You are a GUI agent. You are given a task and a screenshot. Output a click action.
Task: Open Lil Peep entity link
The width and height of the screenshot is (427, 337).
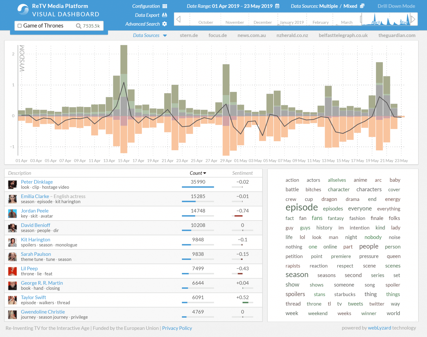point(29,268)
